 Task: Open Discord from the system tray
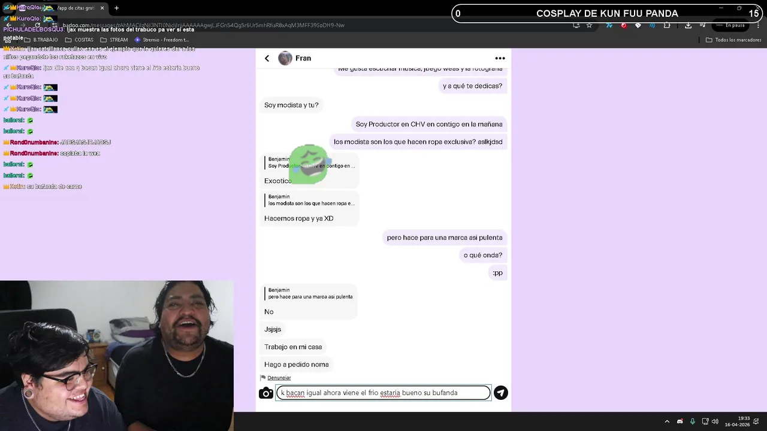pos(680,421)
